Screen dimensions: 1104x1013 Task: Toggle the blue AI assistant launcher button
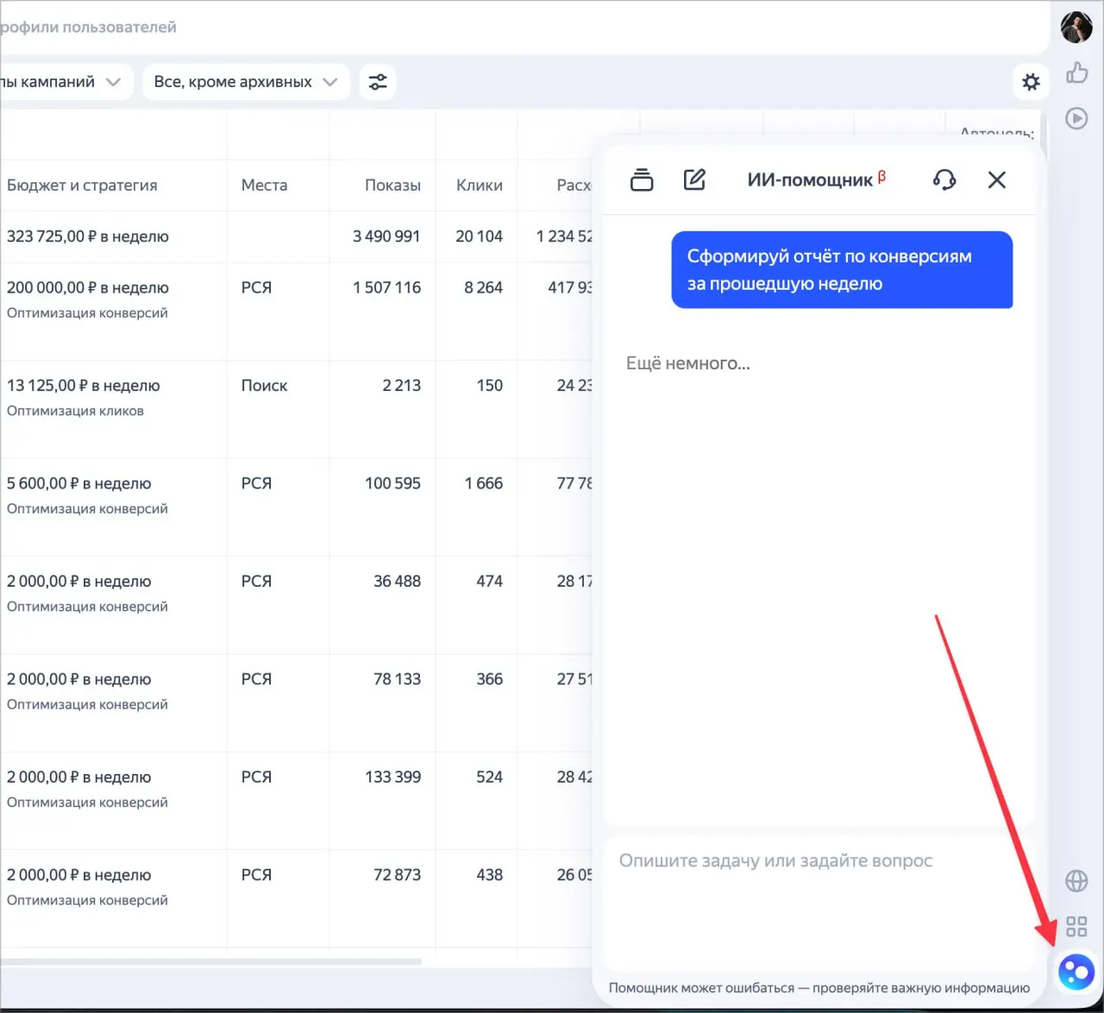[x=1076, y=972]
